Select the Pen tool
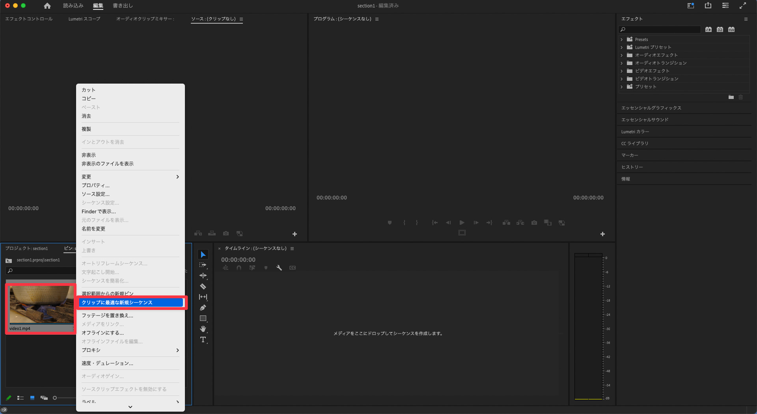 pos(203,308)
